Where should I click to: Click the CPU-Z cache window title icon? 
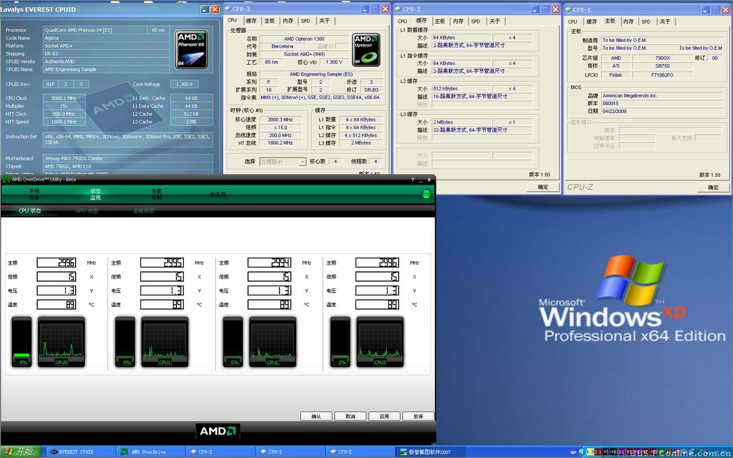tap(399, 9)
